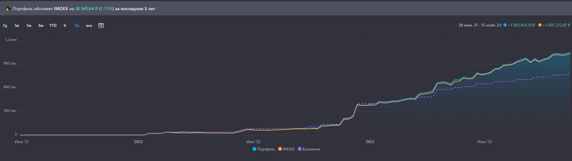Switch chart to 3м period
572x161 pixels.
[29, 26]
